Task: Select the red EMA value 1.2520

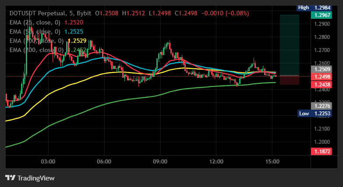Action: [x=74, y=22]
